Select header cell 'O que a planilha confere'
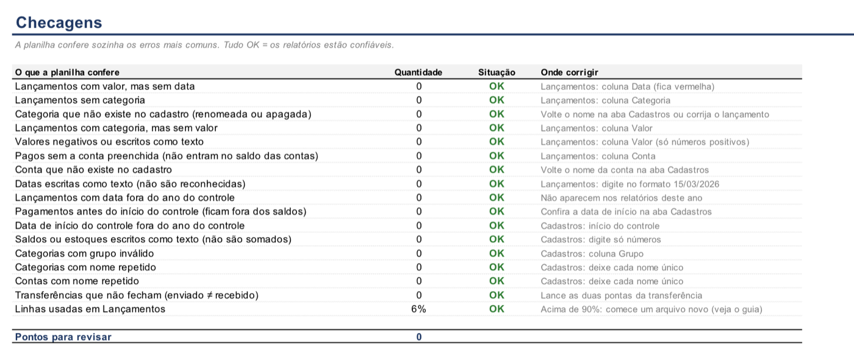The width and height of the screenshot is (854, 344). pyautogui.click(x=67, y=72)
